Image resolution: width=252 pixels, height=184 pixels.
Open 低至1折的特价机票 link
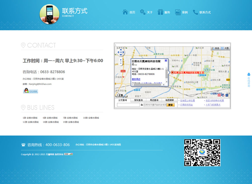pos(215,100)
